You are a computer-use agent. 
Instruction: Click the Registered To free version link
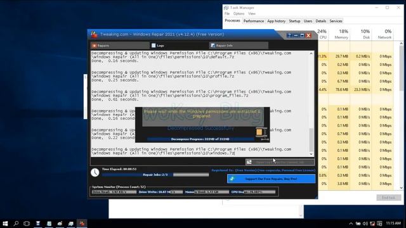pos(263,170)
